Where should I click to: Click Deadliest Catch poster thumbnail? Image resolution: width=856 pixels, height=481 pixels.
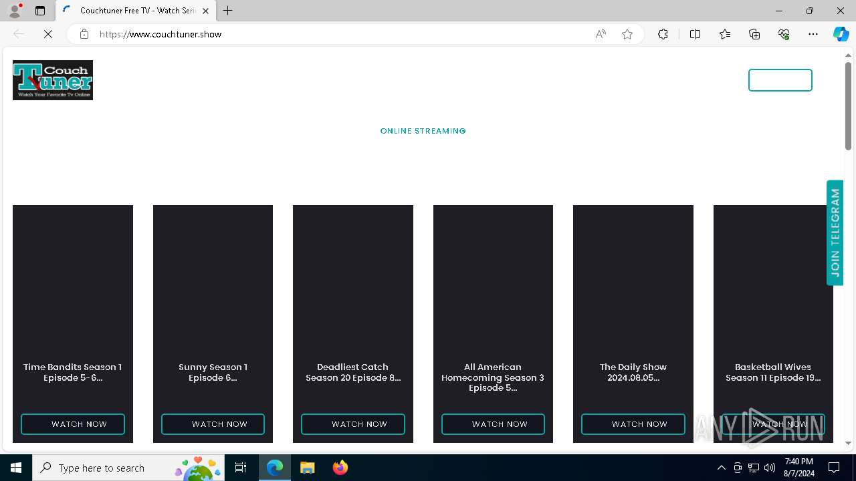point(353,281)
